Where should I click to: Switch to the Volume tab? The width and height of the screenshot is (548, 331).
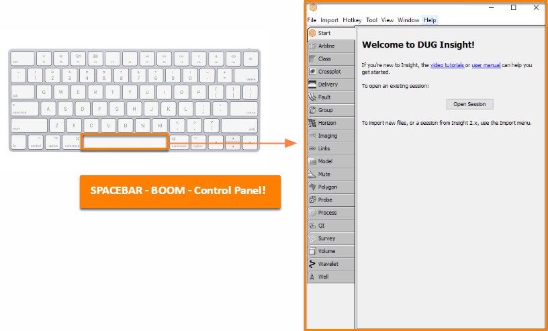[331, 251]
